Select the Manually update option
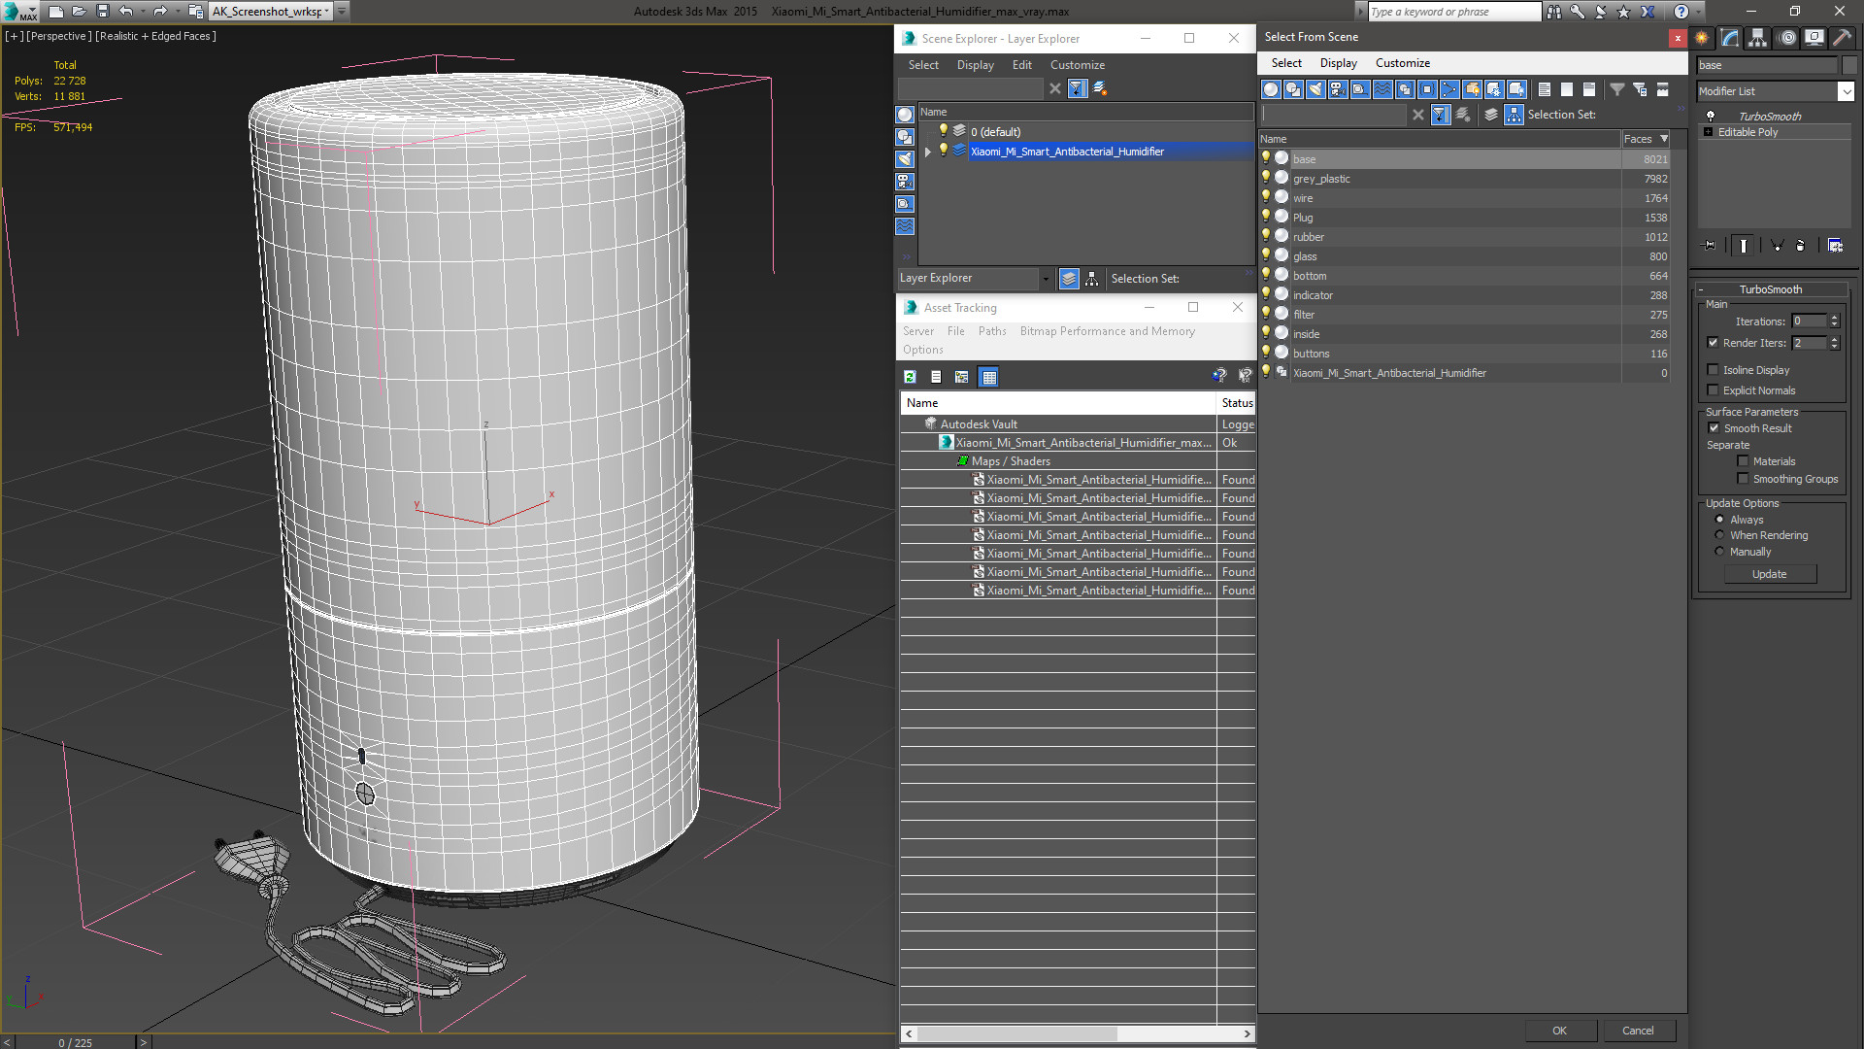The image size is (1864, 1049). pos(1720,552)
